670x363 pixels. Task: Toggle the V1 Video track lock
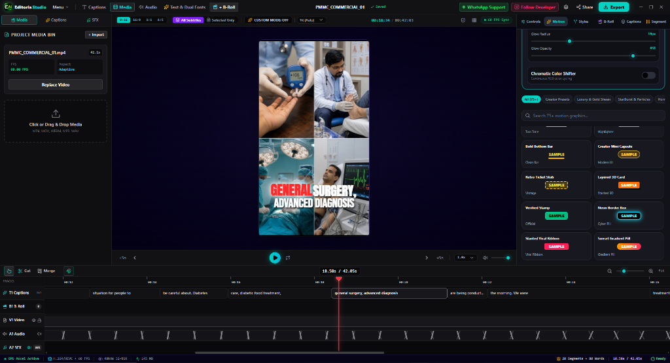tap(39, 320)
